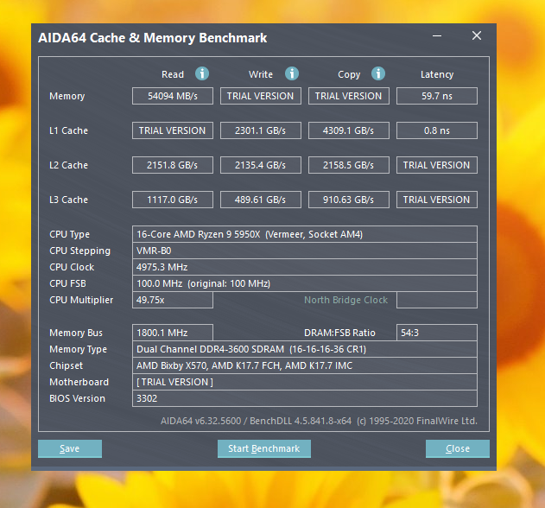Screen dimensions: 545x508
Task: Click L3 Cache read 1117.0 GB/s
Action: click(x=173, y=200)
